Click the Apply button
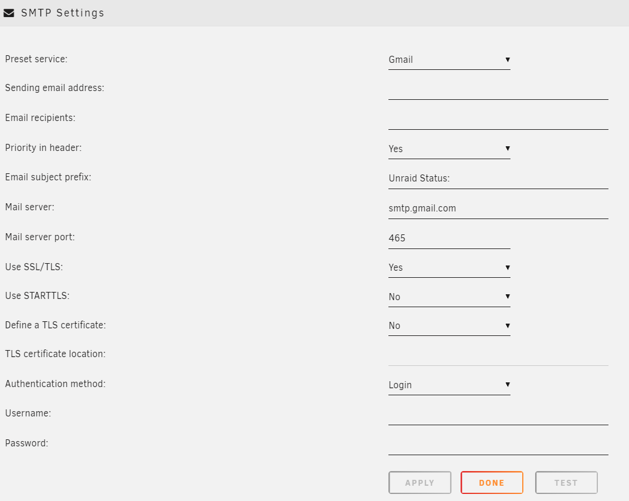Screen dimensions: 629x501 click(420, 483)
